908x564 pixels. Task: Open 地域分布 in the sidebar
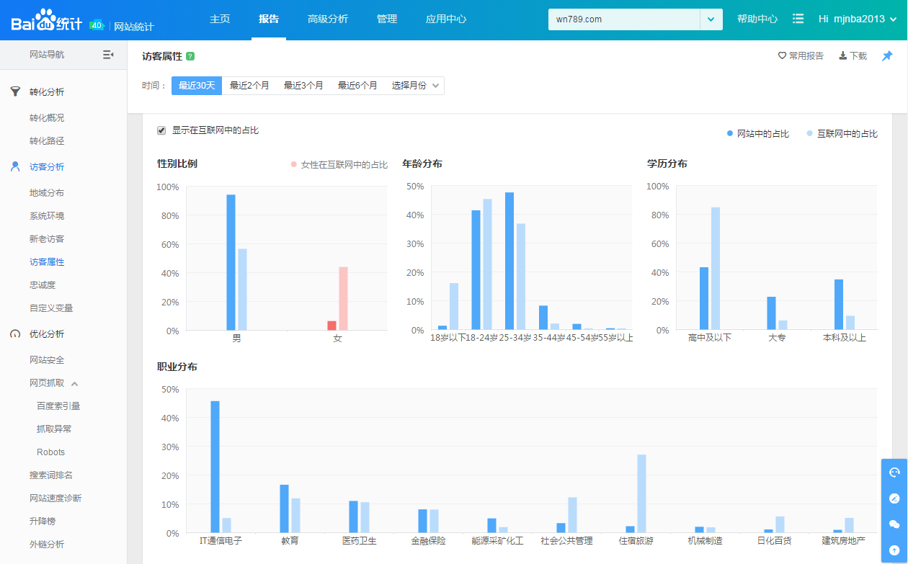[47, 193]
